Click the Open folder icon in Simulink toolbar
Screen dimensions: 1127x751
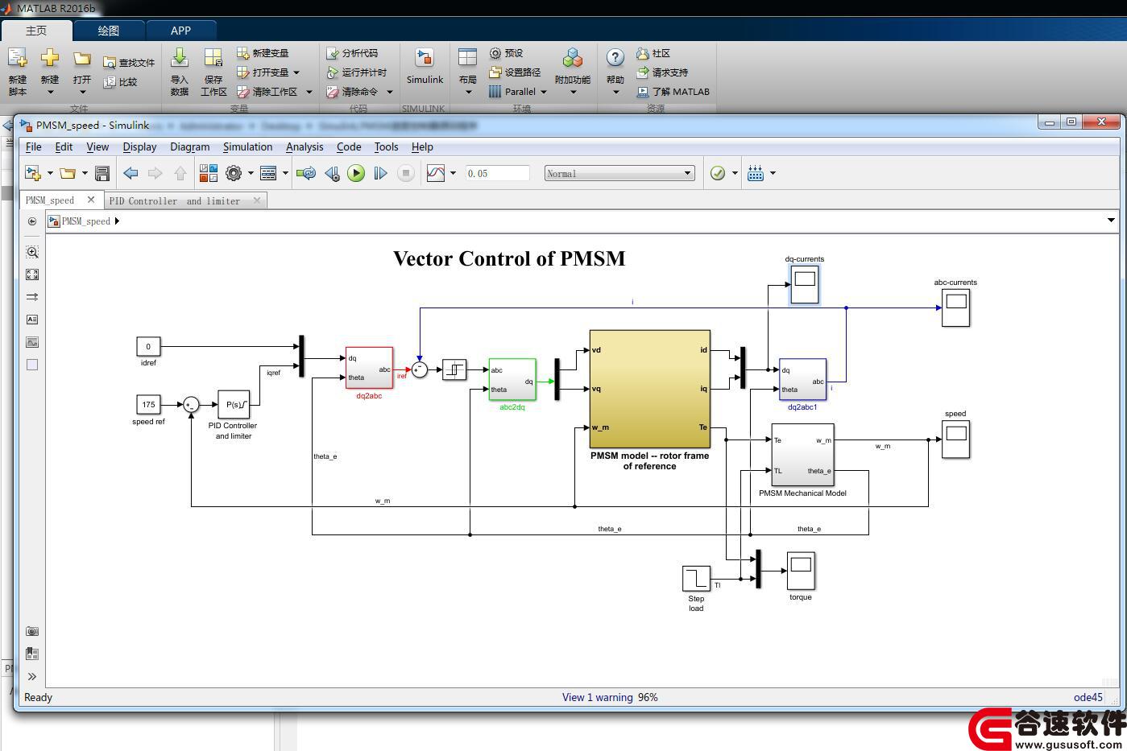pyautogui.click(x=68, y=173)
